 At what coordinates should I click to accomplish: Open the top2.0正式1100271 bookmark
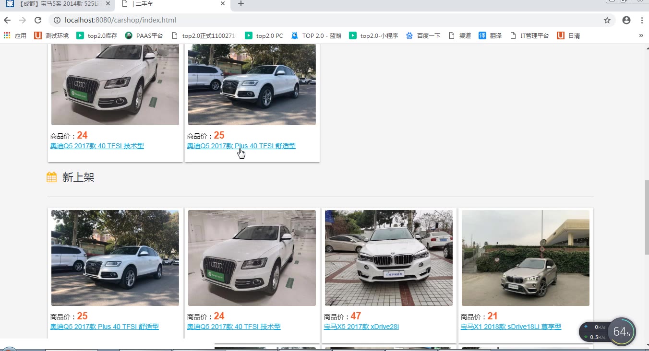(x=204, y=35)
